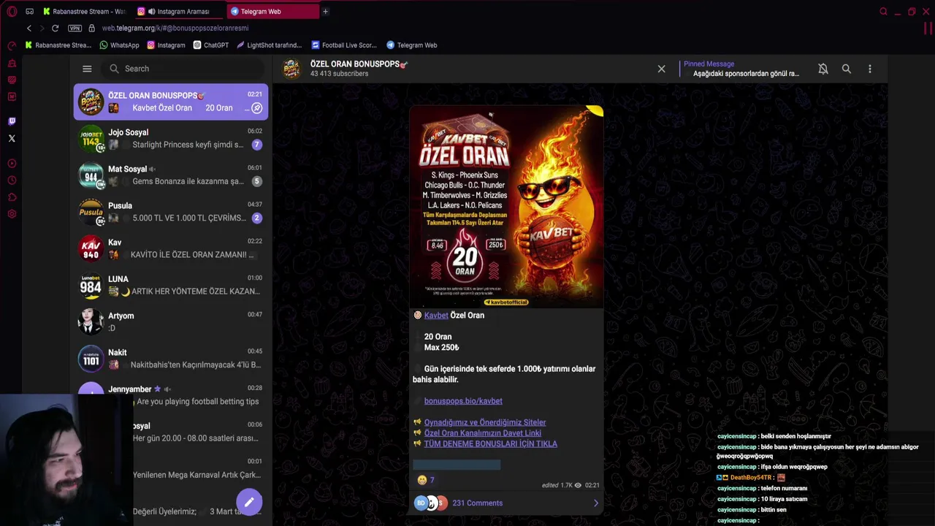Image resolution: width=935 pixels, height=526 pixels.
Task: Click Mat Sosyal unread badge 5
Action: [x=256, y=181]
